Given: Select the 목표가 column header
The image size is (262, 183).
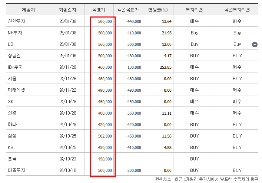Looking at the screenshot, I should (x=99, y=10).
